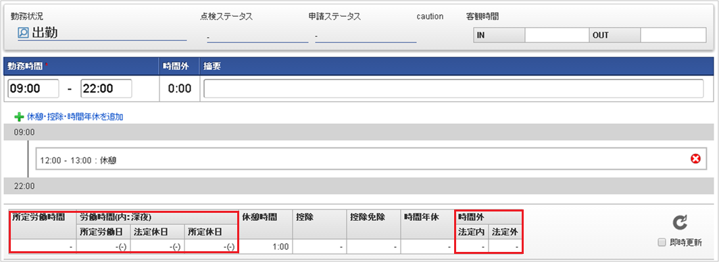719x262 pixels.
Task: Click the 控除免除 column header
Action: point(373,224)
